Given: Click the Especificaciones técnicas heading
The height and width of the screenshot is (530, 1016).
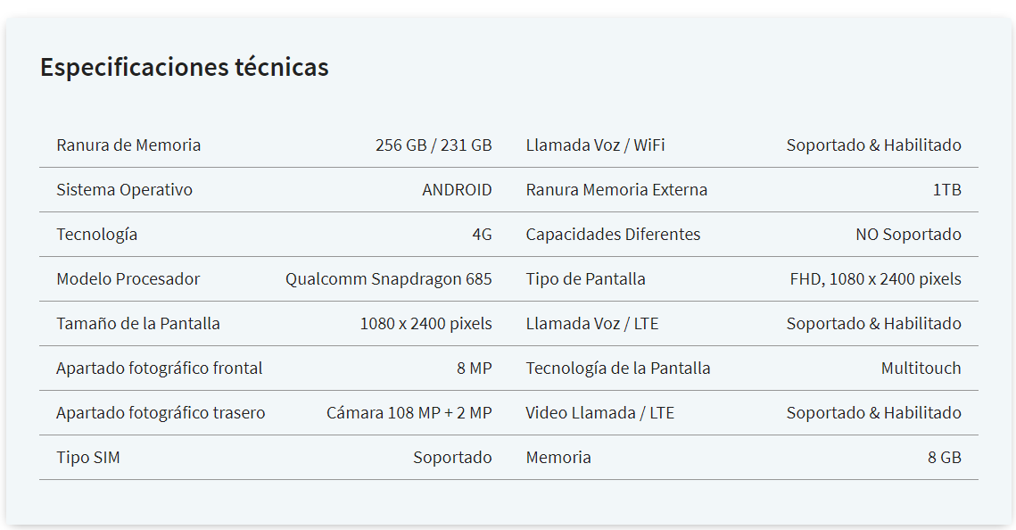Looking at the screenshot, I should pyautogui.click(x=184, y=68).
